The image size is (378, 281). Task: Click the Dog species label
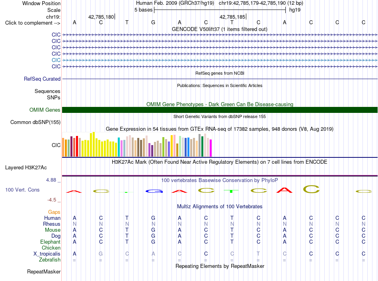56,236
